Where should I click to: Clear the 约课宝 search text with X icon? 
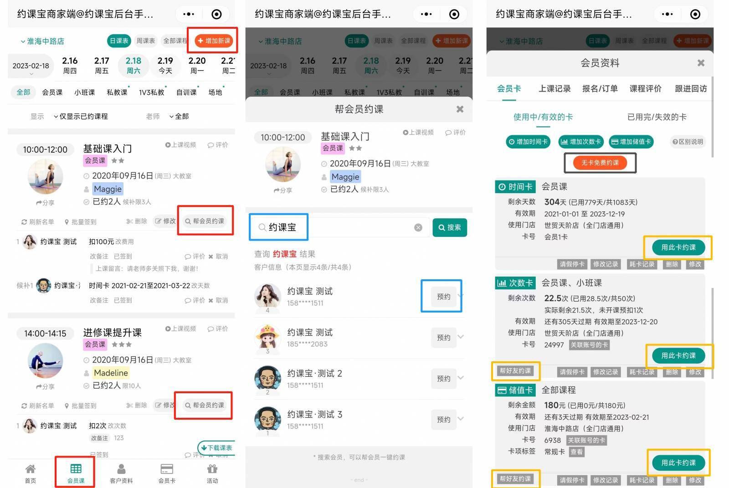click(x=418, y=227)
